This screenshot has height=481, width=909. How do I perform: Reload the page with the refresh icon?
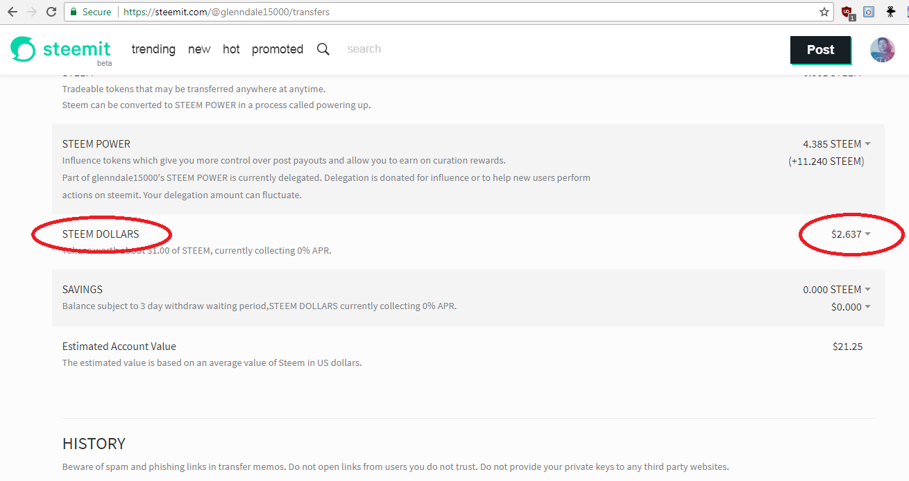tap(51, 12)
